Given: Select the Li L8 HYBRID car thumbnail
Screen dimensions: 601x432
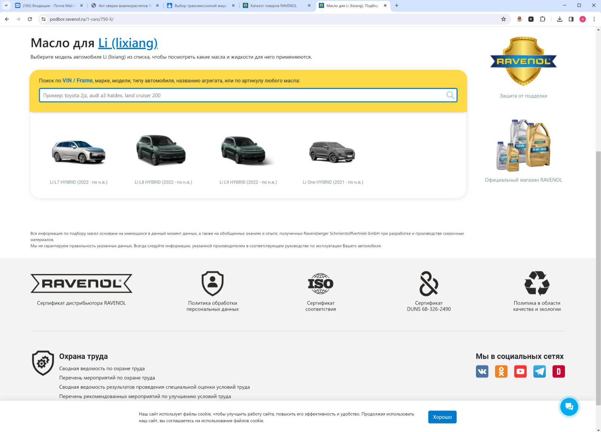Looking at the screenshot, I should pyautogui.click(x=162, y=150).
